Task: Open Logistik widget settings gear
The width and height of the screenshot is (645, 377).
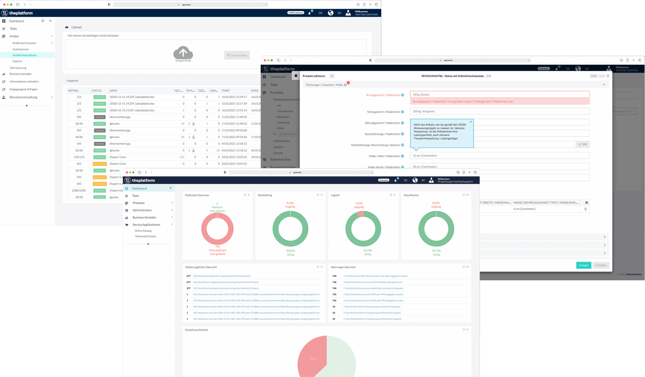Action: point(391,195)
